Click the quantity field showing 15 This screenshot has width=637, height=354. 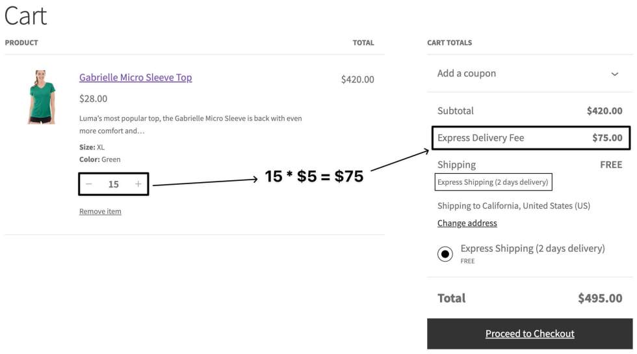(114, 184)
